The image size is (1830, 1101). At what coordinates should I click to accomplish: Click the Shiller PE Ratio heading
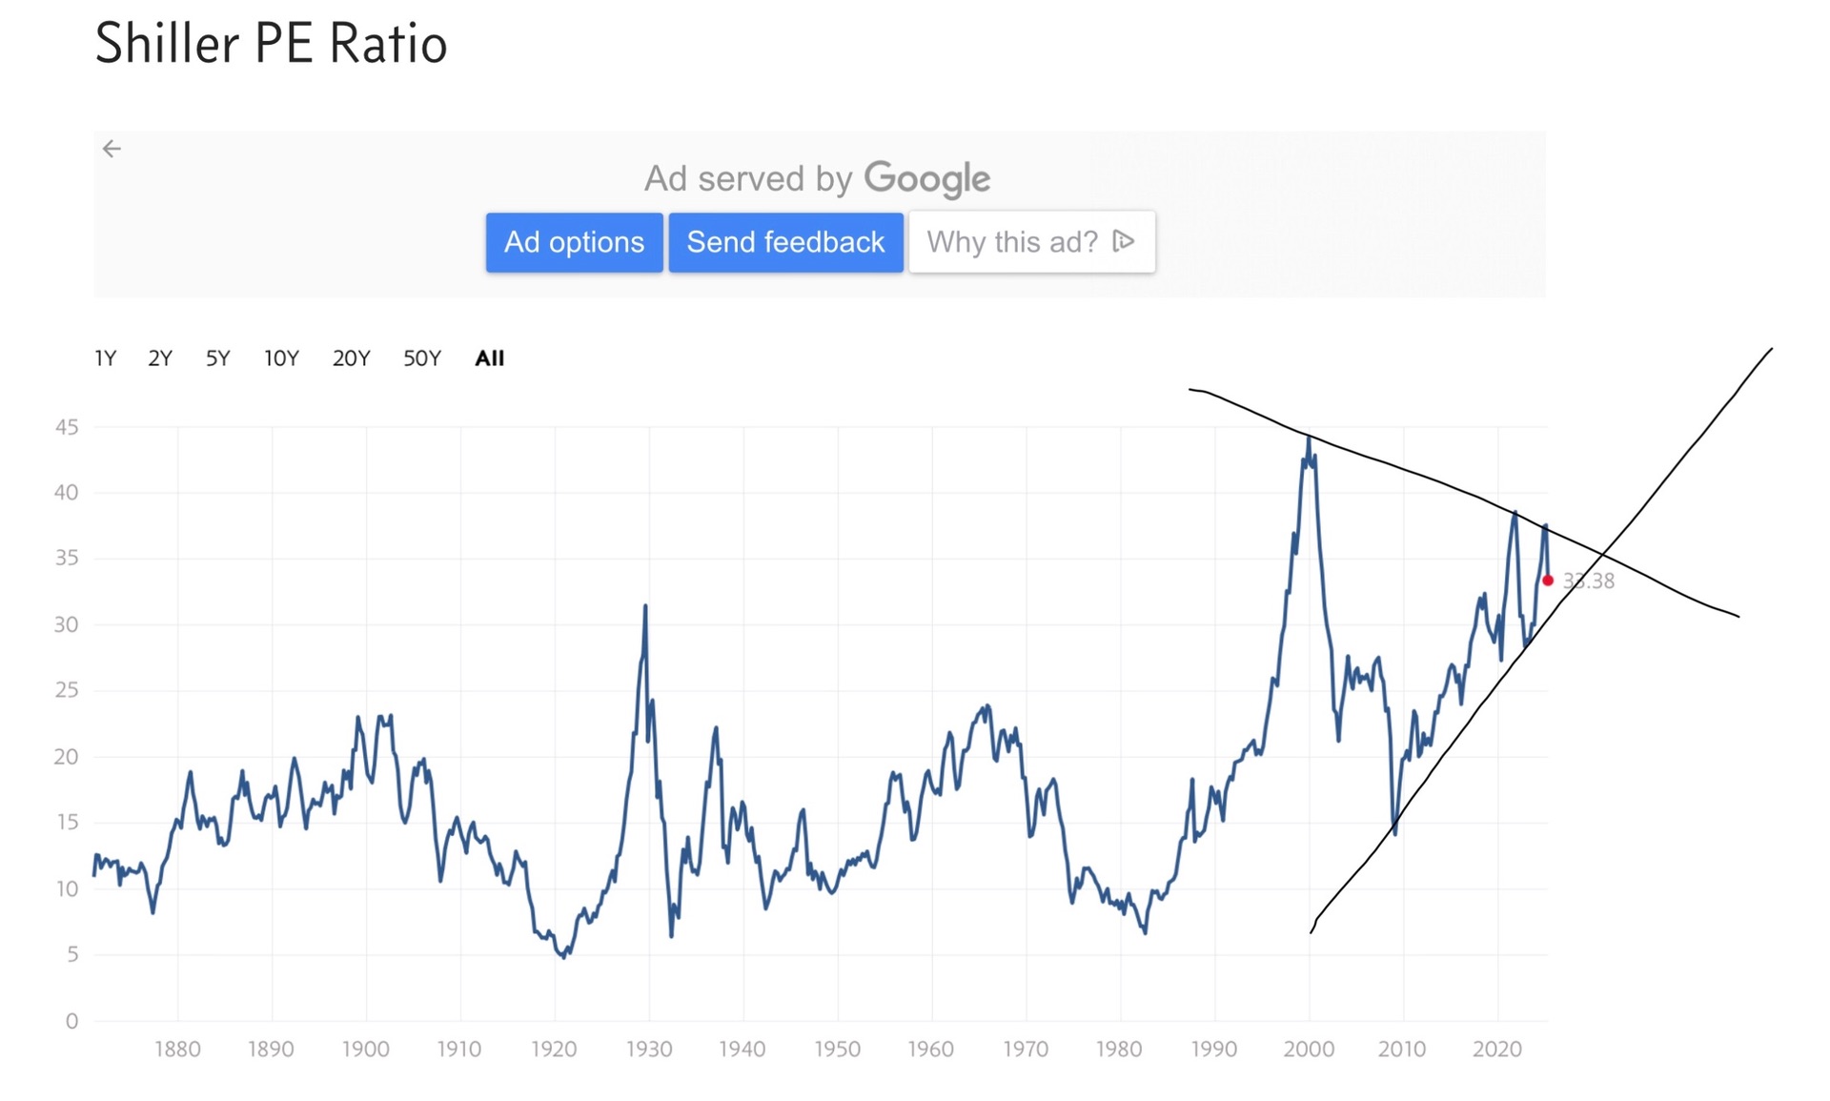[272, 44]
